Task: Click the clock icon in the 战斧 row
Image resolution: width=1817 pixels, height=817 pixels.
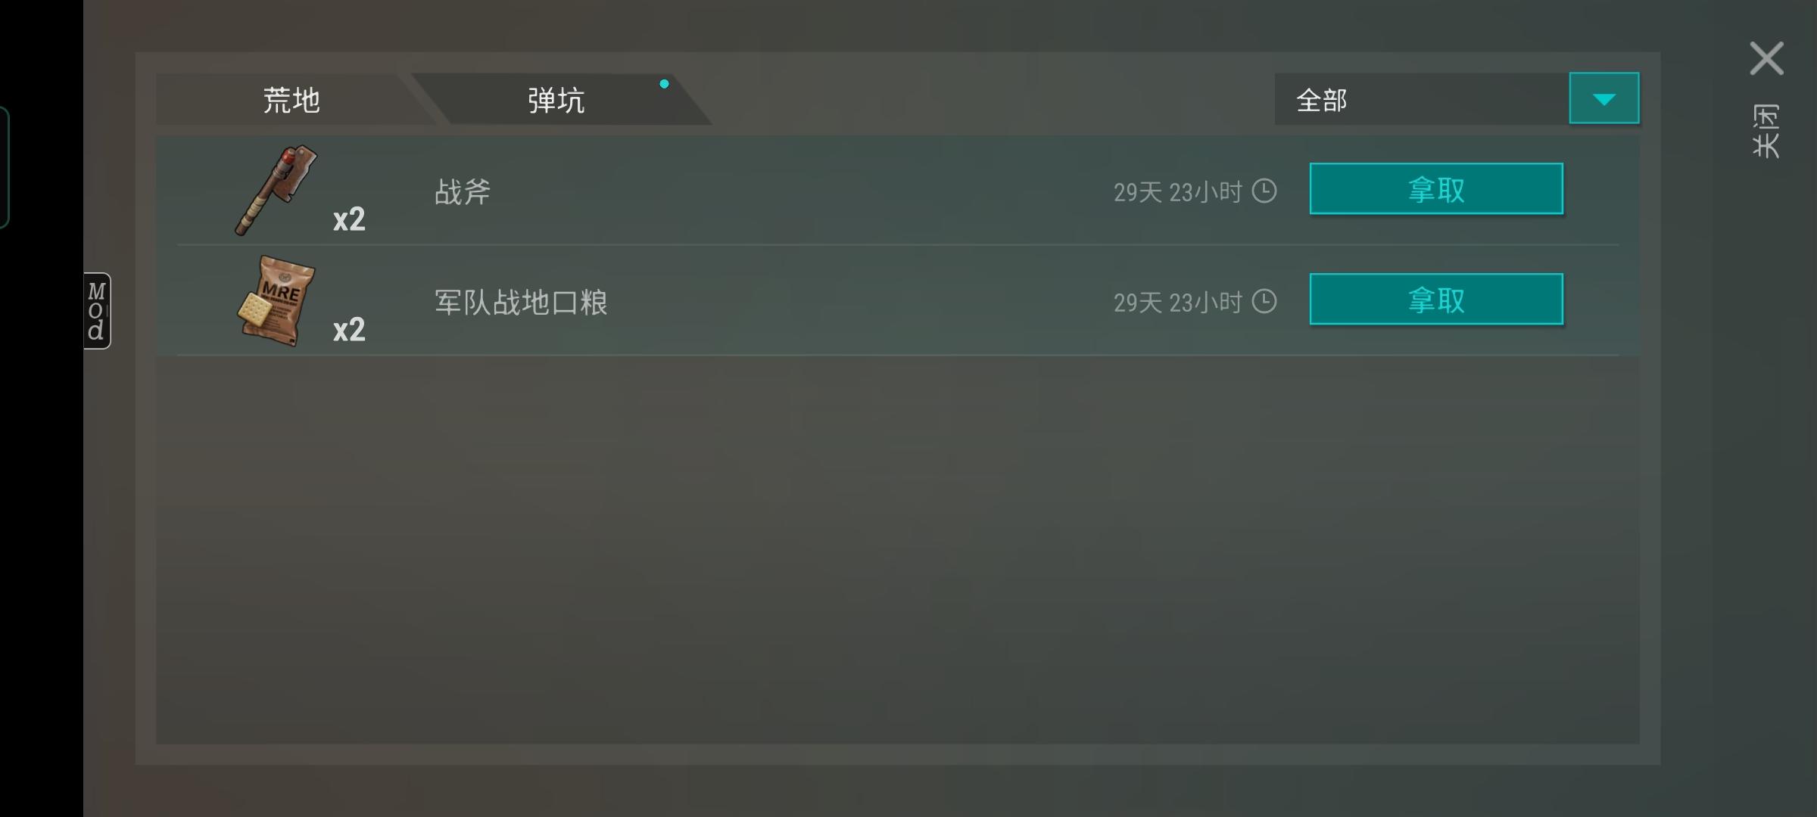Action: (x=1264, y=191)
